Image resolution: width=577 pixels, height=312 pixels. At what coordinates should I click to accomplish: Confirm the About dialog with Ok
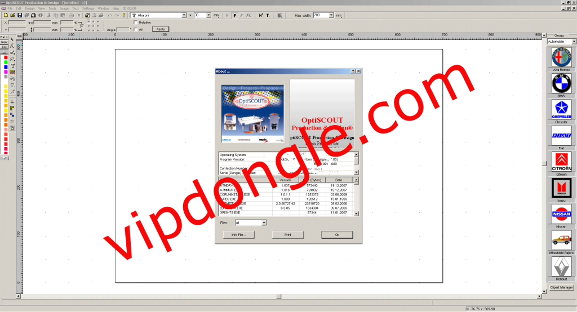(x=337, y=235)
